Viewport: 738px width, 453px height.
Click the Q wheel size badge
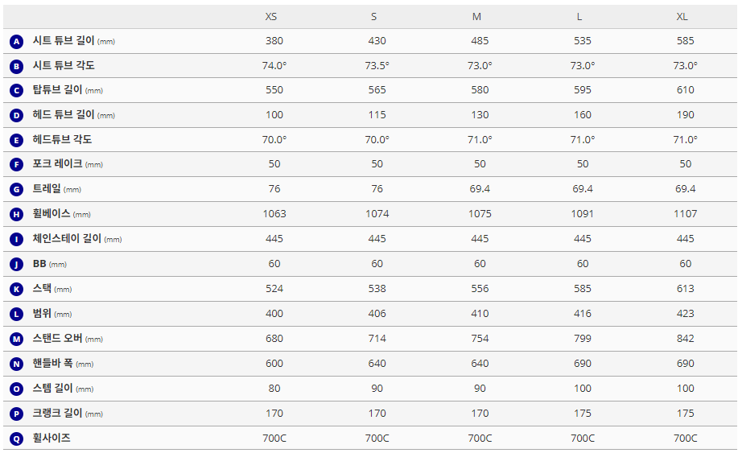[x=17, y=439]
